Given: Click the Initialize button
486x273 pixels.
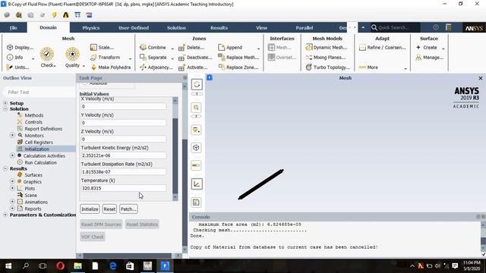Looking at the screenshot, I should [x=90, y=209].
